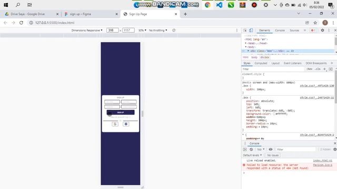Click the Styles filter input field
Viewport: 337px width, 189px height.
pos(273,69)
